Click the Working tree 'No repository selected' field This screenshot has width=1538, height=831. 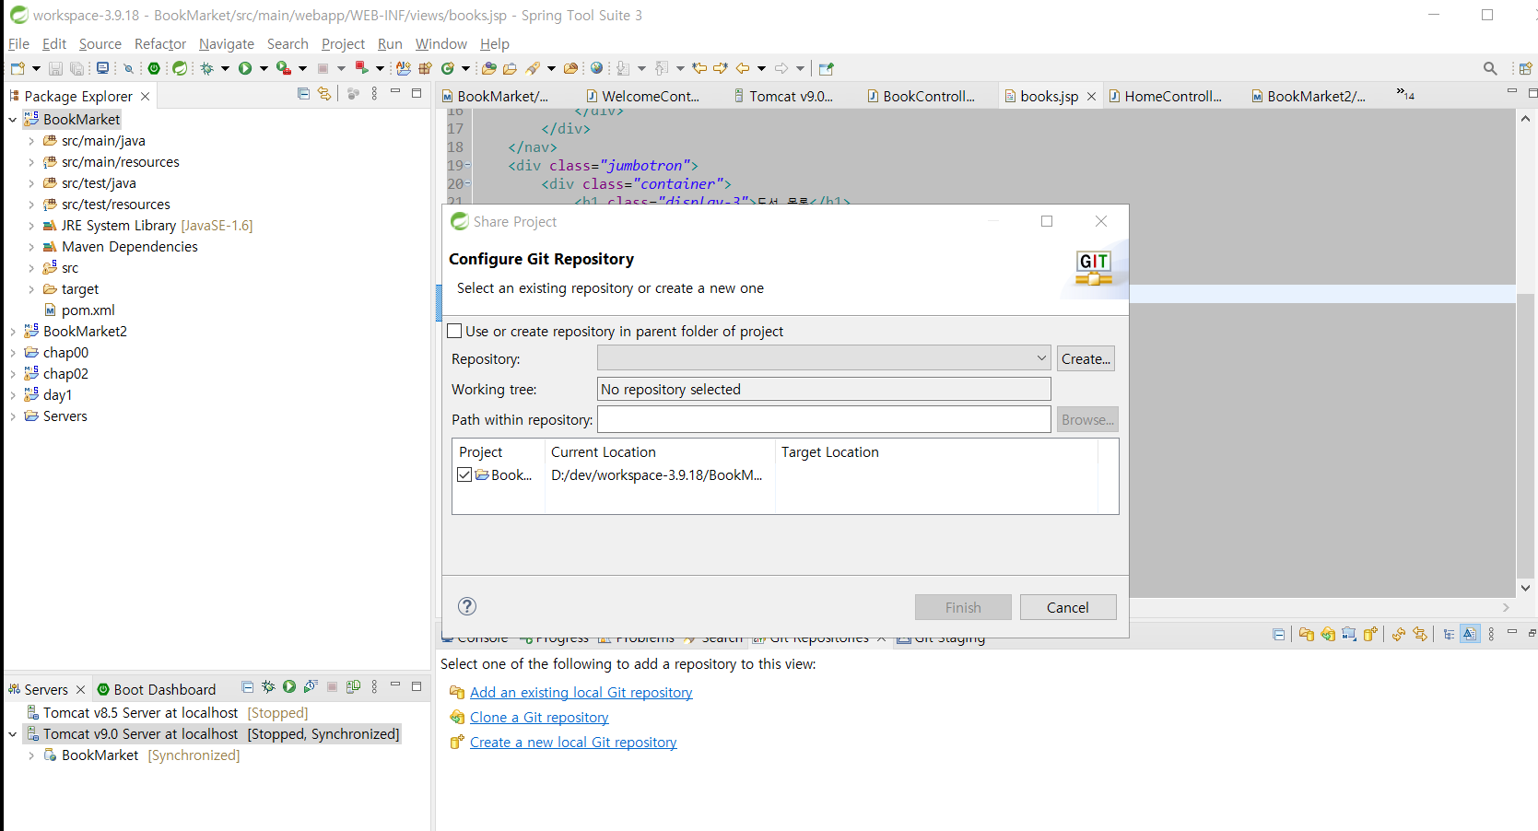(x=824, y=389)
